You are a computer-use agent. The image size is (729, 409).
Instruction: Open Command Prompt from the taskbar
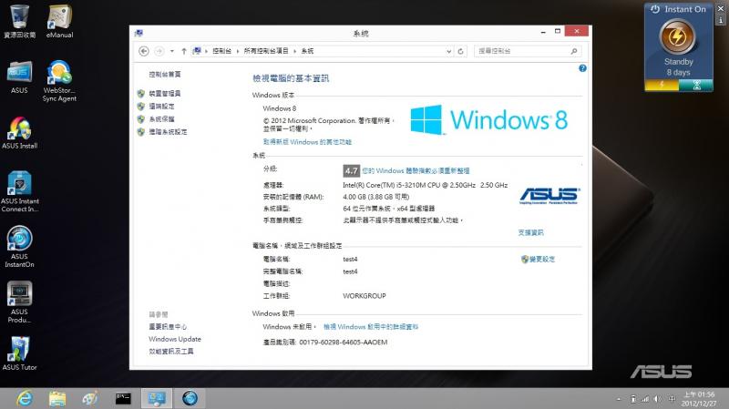[123, 398]
